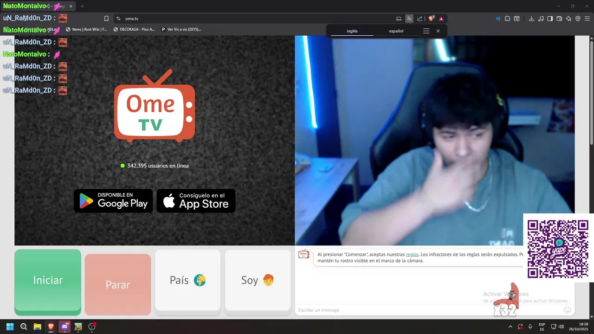
Task: Open File Explorer from taskbar
Action: point(37,327)
